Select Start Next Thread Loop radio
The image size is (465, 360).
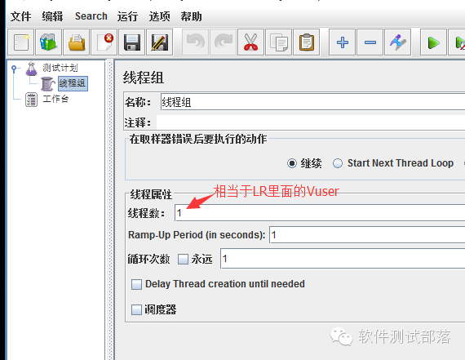pos(338,163)
